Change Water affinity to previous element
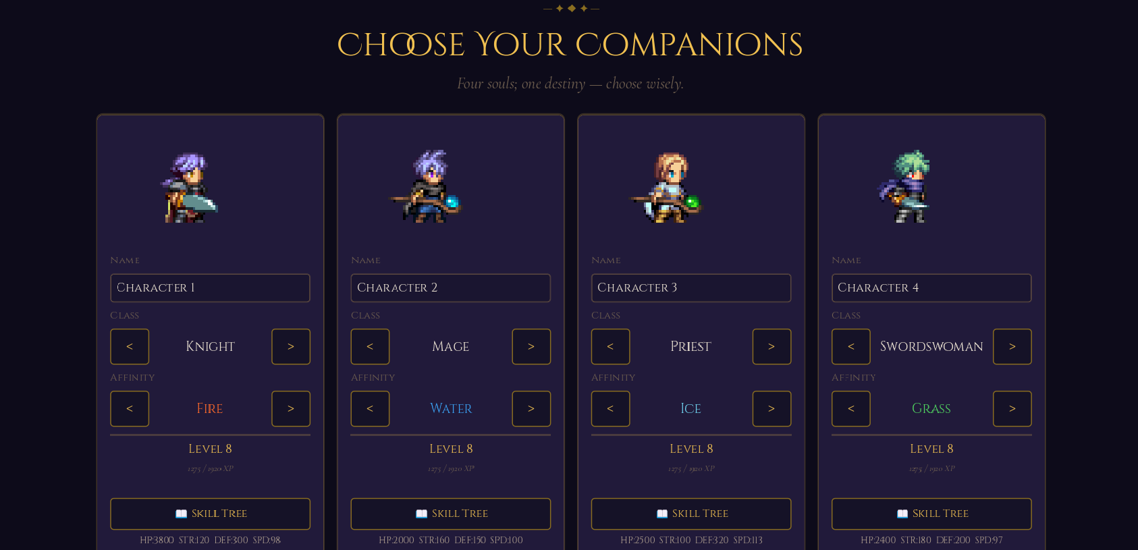The height and width of the screenshot is (550, 1138). pyautogui.click(x=370, y=408)
